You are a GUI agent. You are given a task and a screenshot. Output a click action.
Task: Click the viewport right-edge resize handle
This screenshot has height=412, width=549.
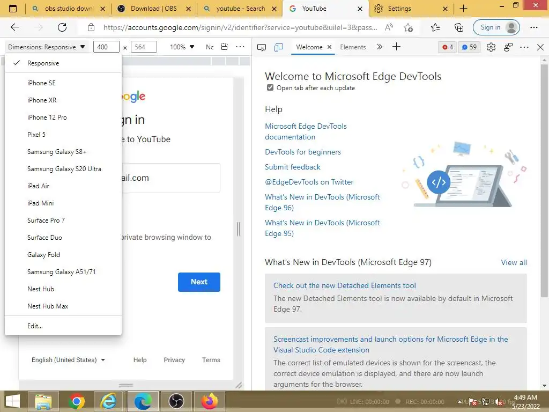pyautogui.click(x=239, y=229)
